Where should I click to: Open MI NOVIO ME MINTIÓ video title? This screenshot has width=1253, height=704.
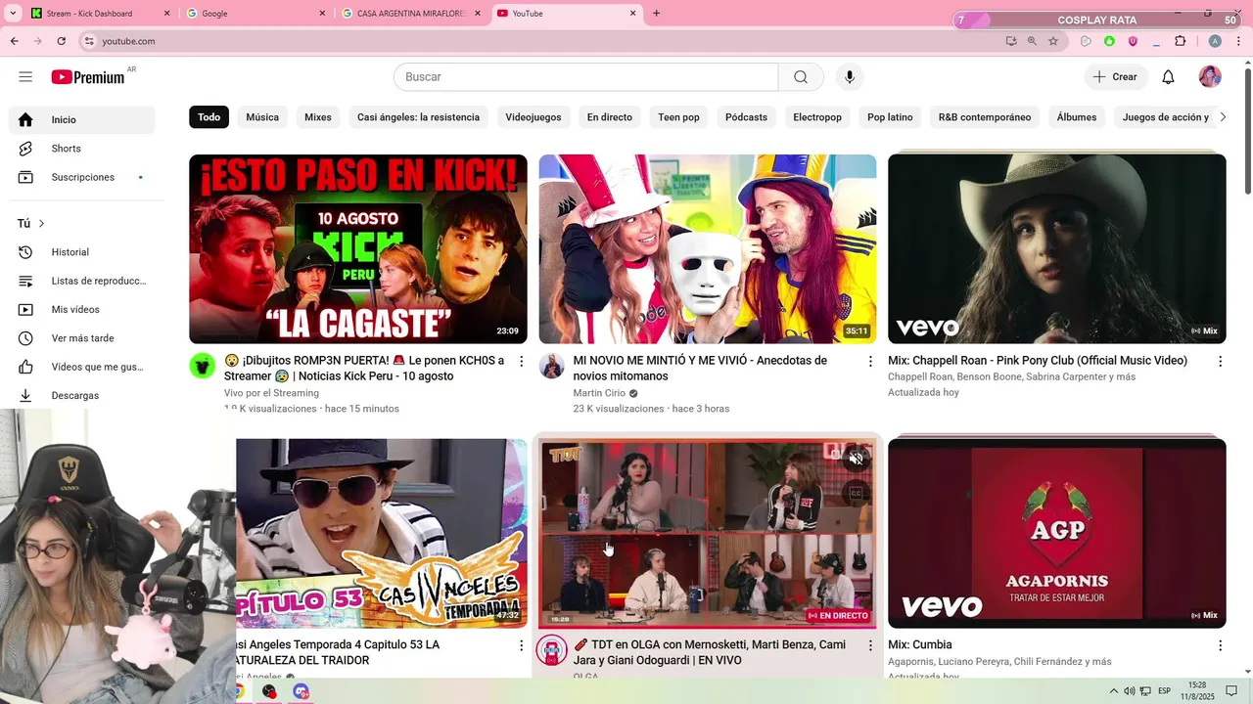pyautogui.click(x=700, y=369)
